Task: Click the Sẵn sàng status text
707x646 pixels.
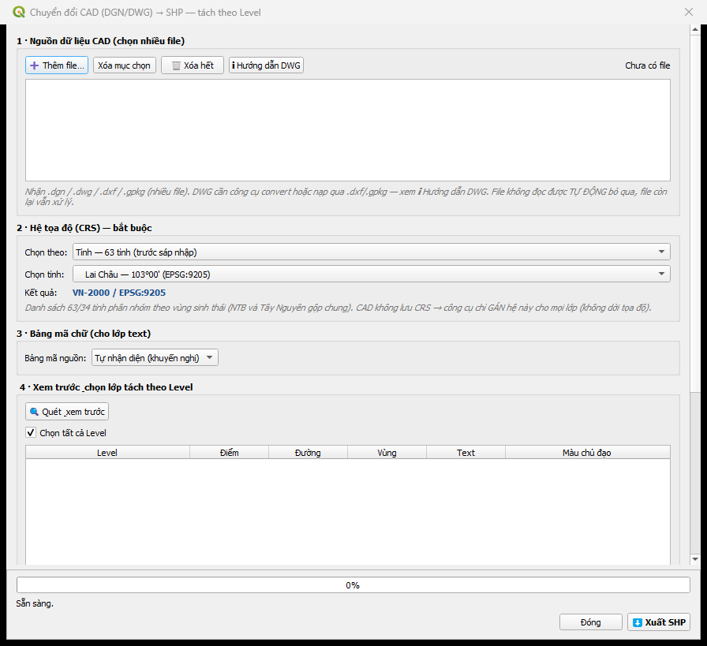Action: [x=35, y=603]
